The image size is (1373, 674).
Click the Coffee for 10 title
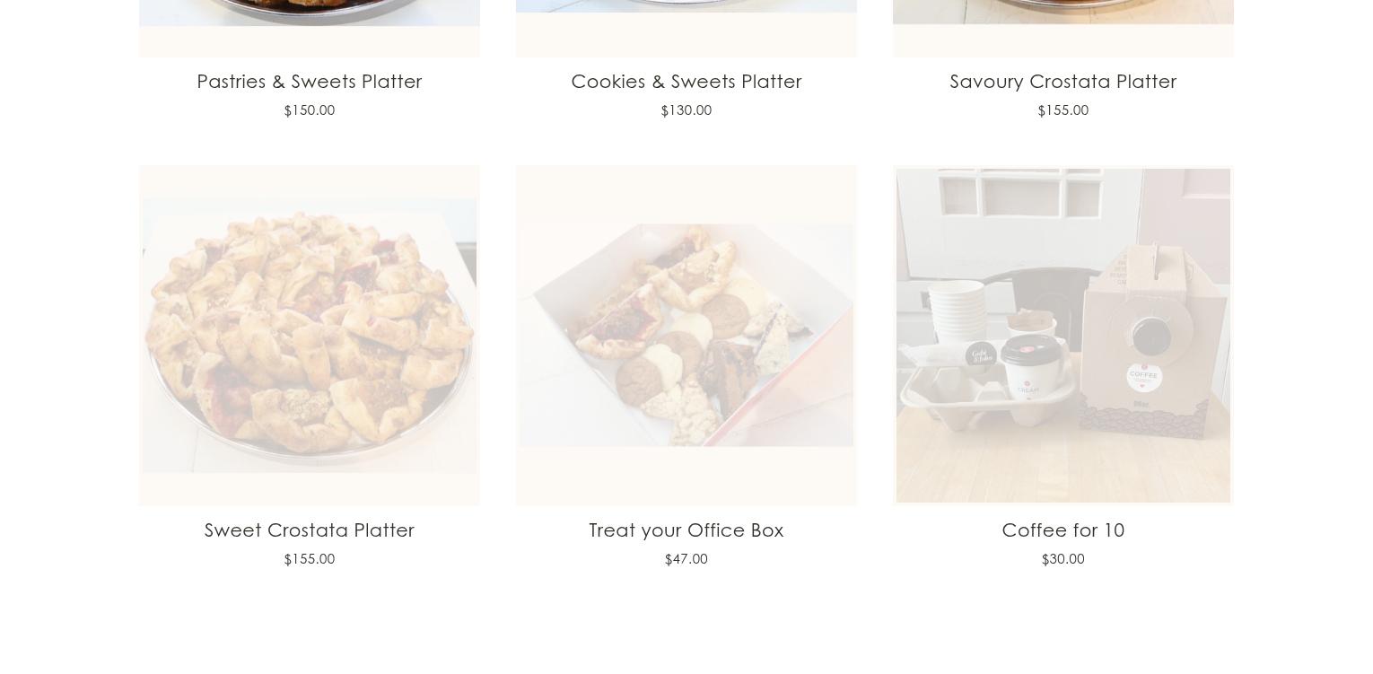1063,530
